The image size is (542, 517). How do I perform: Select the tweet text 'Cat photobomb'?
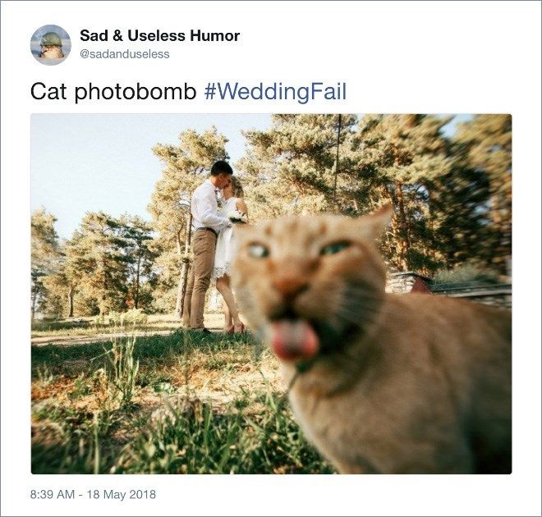[x=113, y=92]
